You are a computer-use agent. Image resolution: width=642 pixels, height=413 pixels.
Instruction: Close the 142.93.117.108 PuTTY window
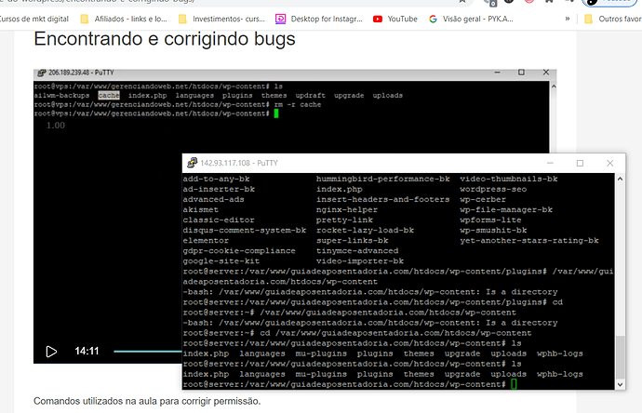point(609,163)
